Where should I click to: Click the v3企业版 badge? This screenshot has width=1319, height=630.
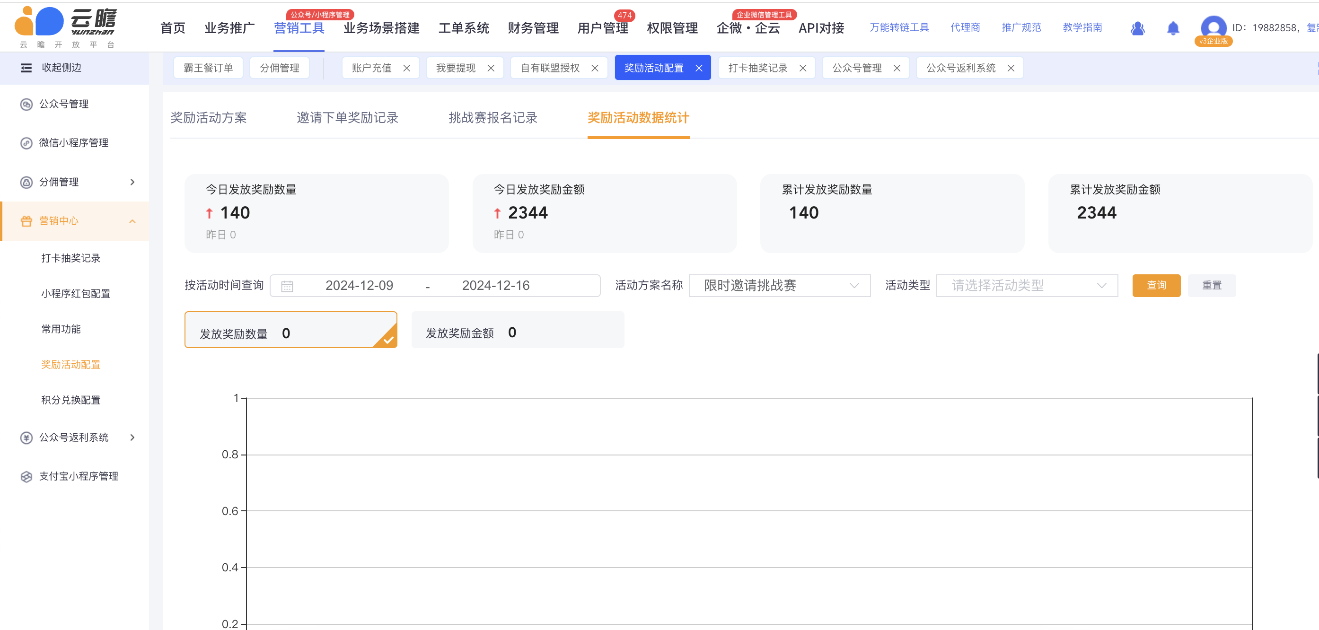click(1213, 42)
